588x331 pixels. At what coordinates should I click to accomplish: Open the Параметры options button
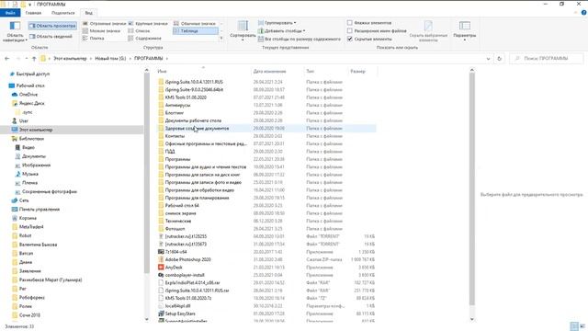[465, 30]
